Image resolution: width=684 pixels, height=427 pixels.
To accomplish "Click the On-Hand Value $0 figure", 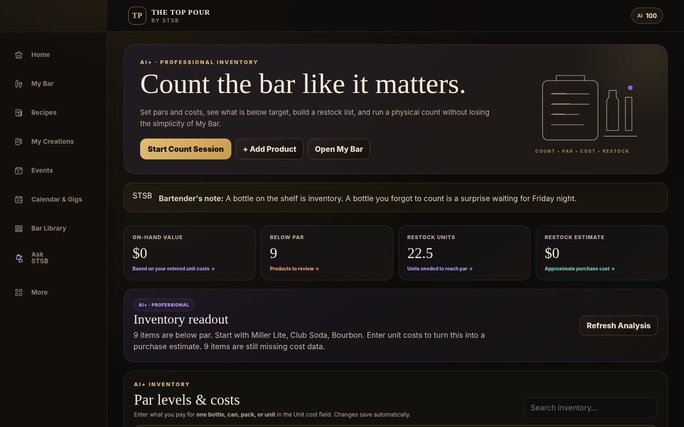I will click(140, 253).
